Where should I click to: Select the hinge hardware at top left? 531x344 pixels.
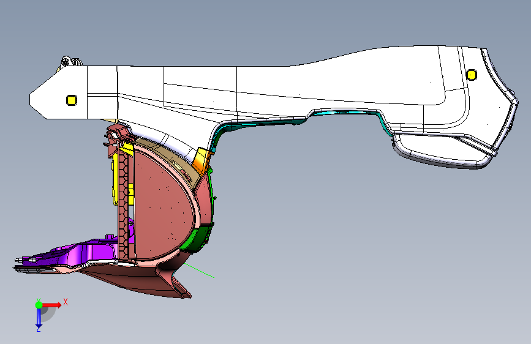click(70, 62)
